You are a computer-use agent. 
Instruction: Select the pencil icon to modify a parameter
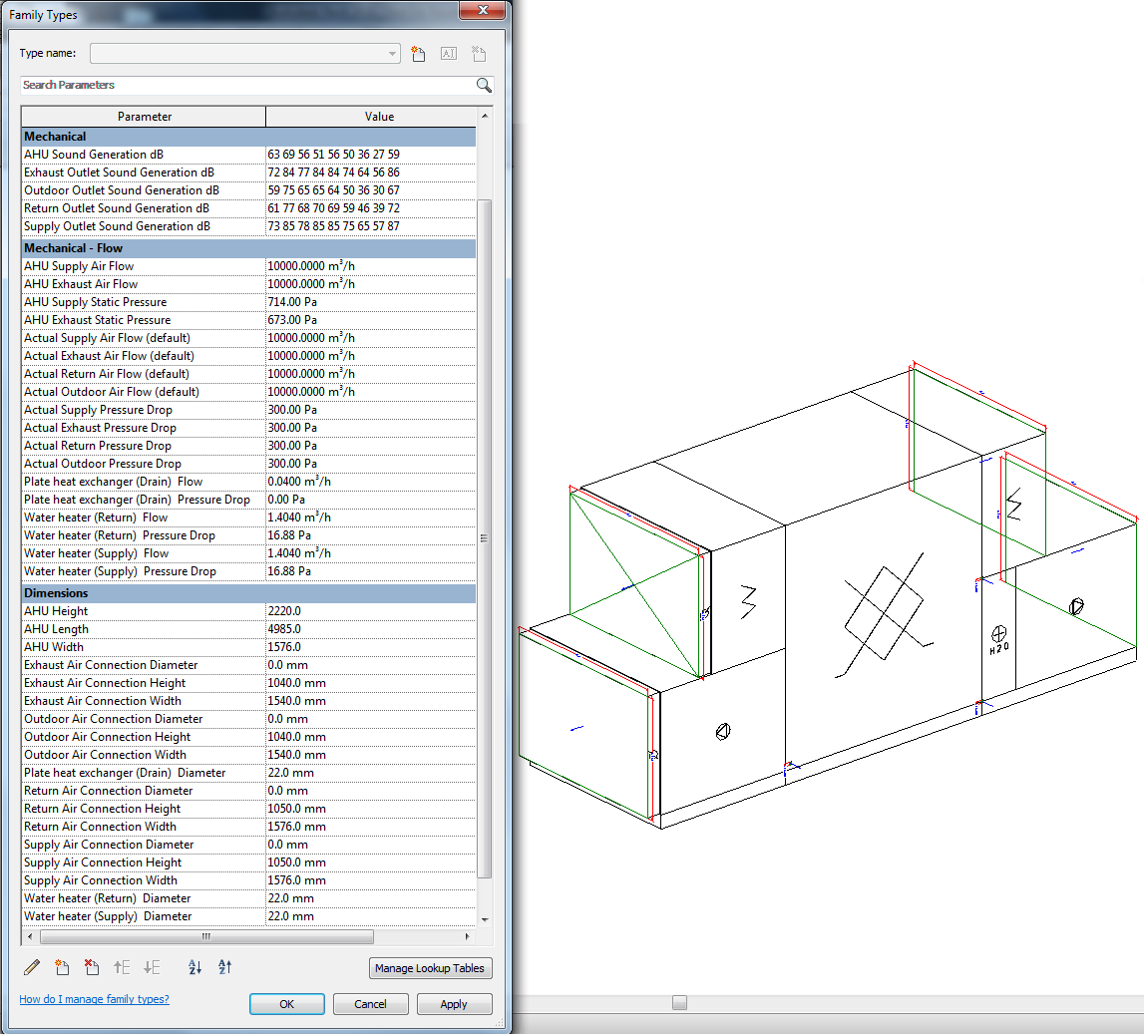tap(32, 967)
